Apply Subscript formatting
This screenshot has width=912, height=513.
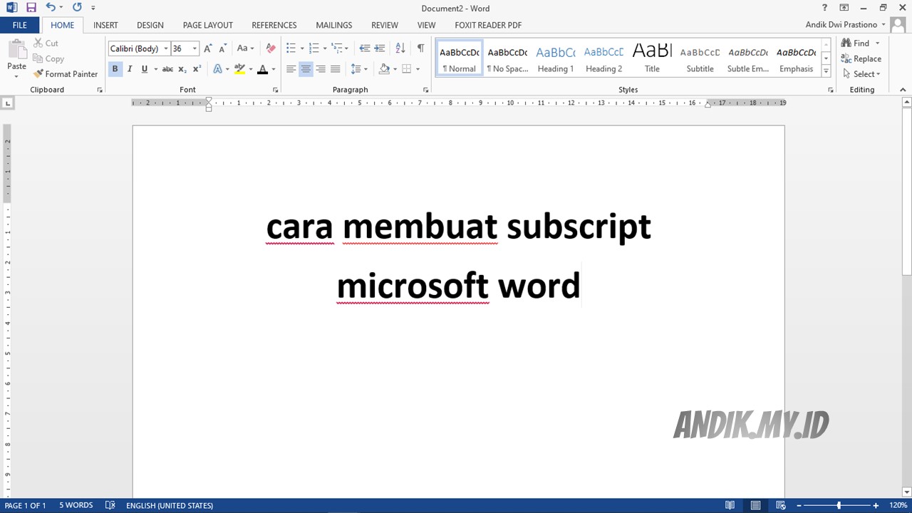(182, 68)
